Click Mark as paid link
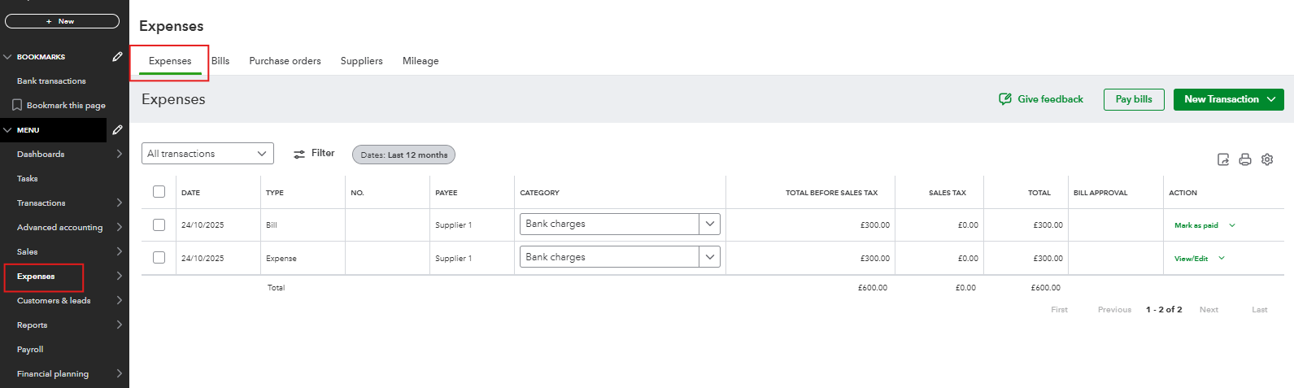 (1196, 225)
